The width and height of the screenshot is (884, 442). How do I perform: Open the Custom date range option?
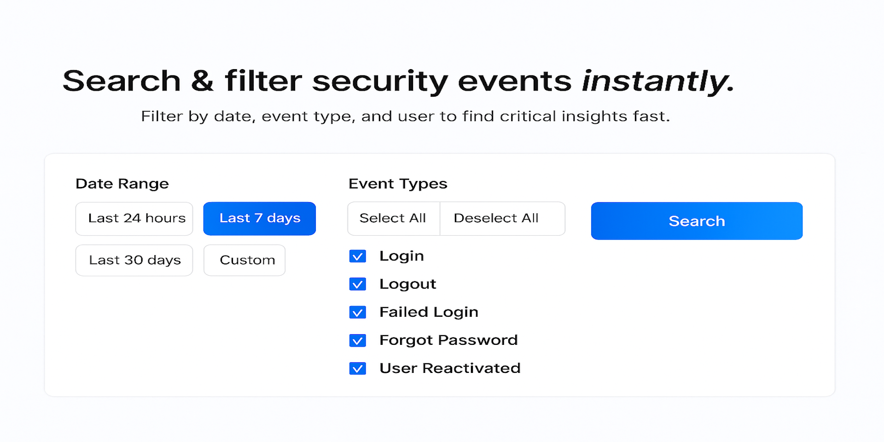[x=244, y=260]
